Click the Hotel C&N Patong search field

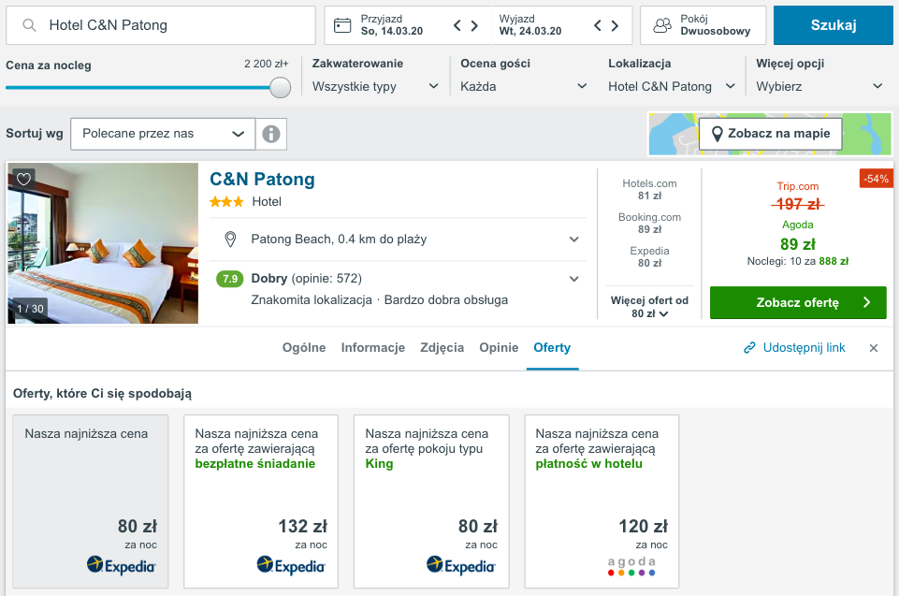[161, 25]
